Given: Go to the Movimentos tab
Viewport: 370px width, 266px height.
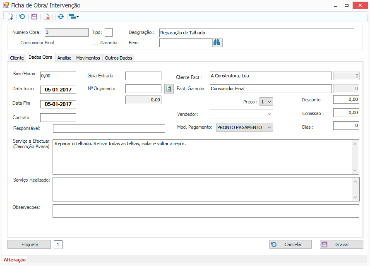Looking at the screenshot, I should (x=88, y=58).
